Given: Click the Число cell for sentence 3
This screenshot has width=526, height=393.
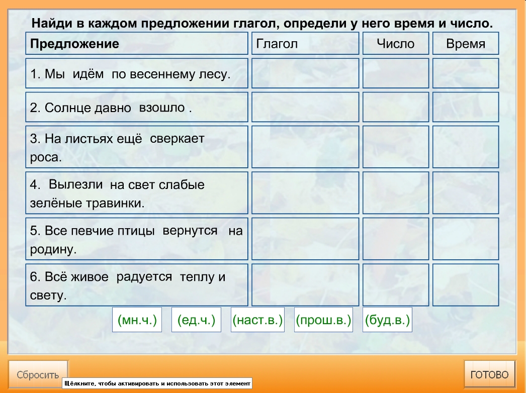Looking at the screenshot, I should [x=396, y=147].
